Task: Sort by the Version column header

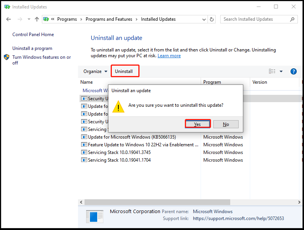Action: click(259, 82)
